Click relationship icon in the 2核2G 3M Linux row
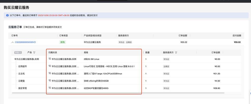The width and height of the screenshot is (251, 104). [50, 59]
